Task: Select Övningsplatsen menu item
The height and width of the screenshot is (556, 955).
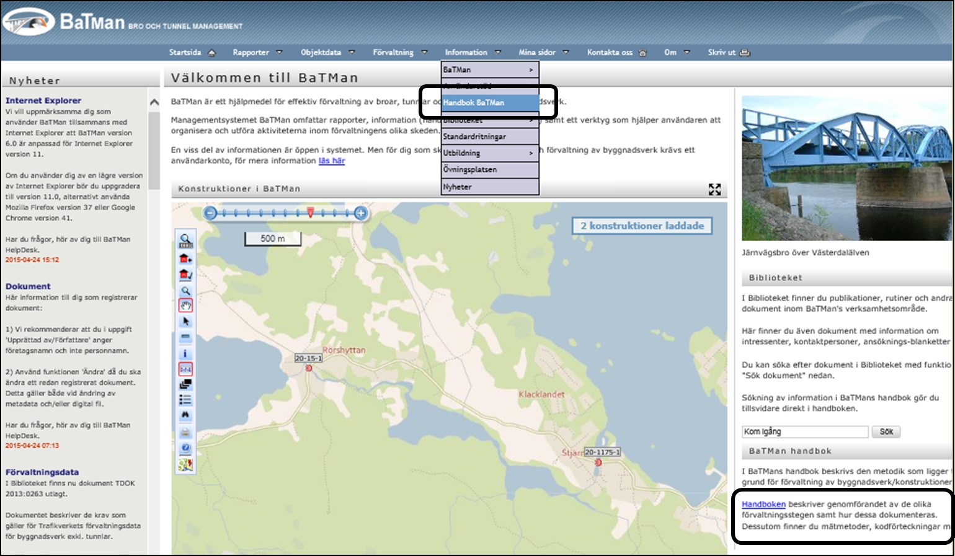Action: (490, 170)
